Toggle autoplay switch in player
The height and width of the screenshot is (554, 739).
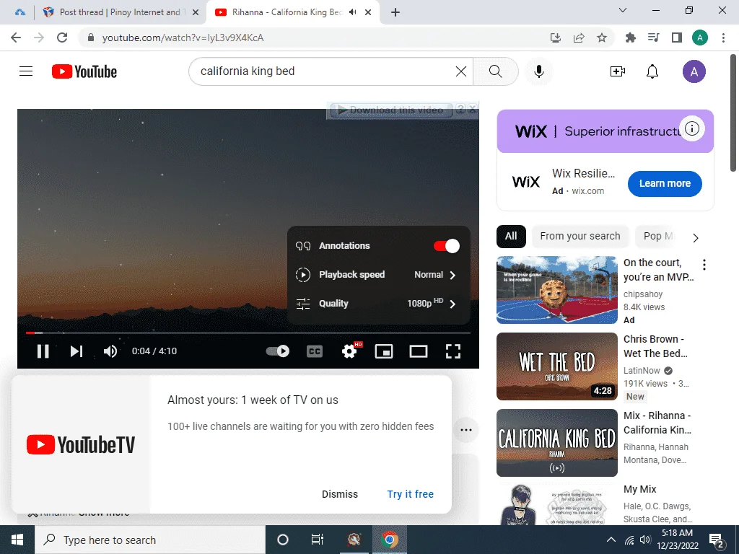point(278,351)
